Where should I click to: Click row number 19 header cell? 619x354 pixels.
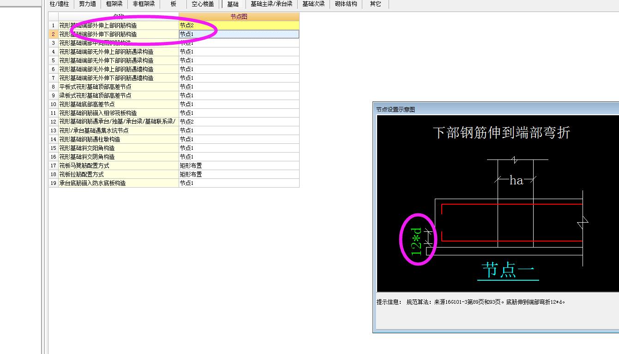pos(54,183)
